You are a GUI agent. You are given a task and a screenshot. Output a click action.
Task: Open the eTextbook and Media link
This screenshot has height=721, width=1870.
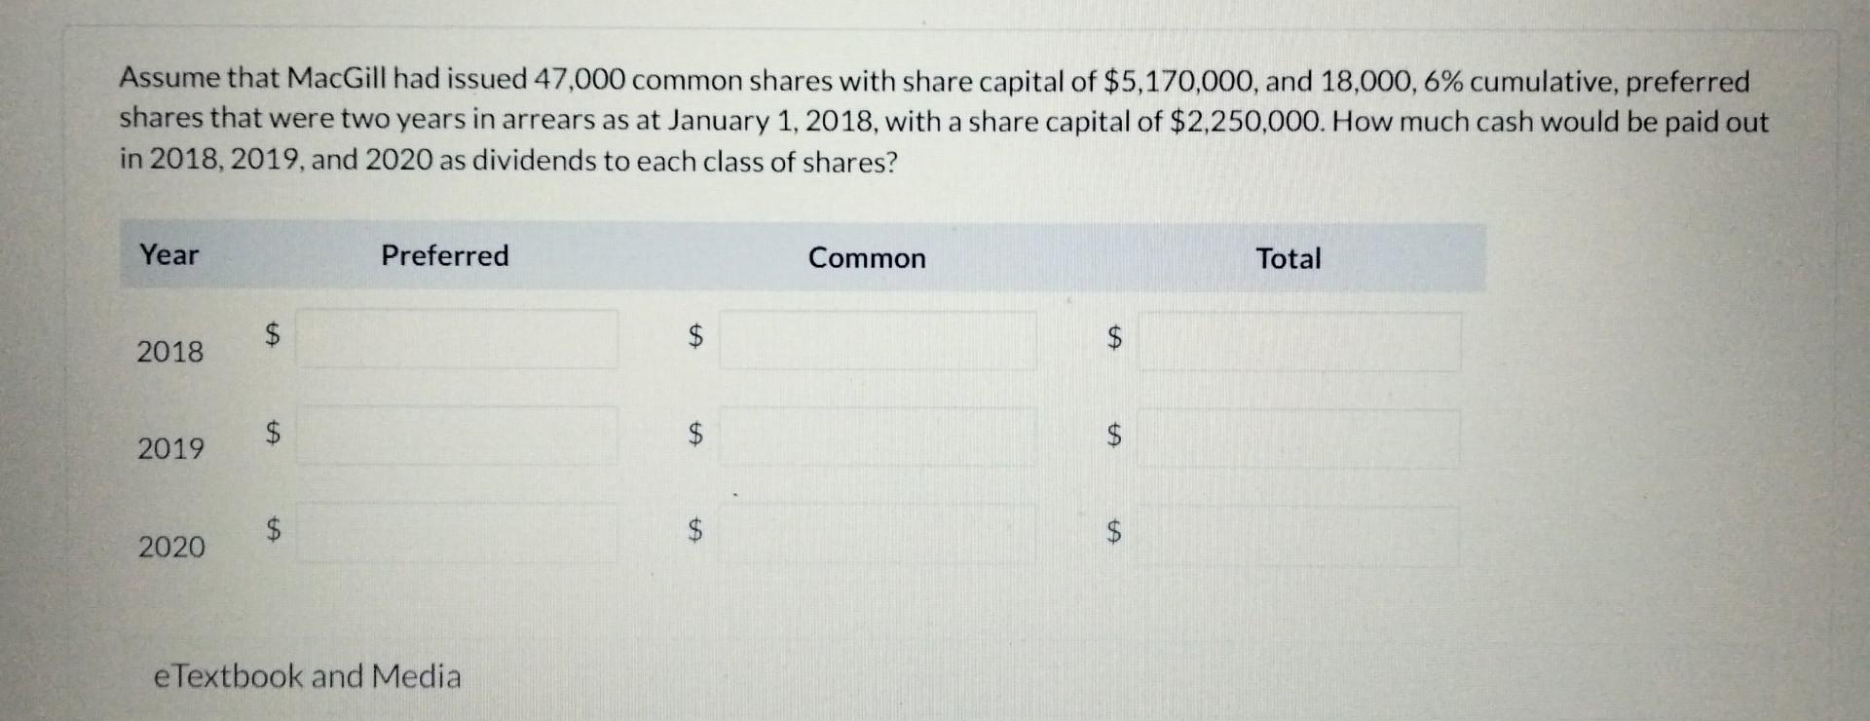pos(308,675)
